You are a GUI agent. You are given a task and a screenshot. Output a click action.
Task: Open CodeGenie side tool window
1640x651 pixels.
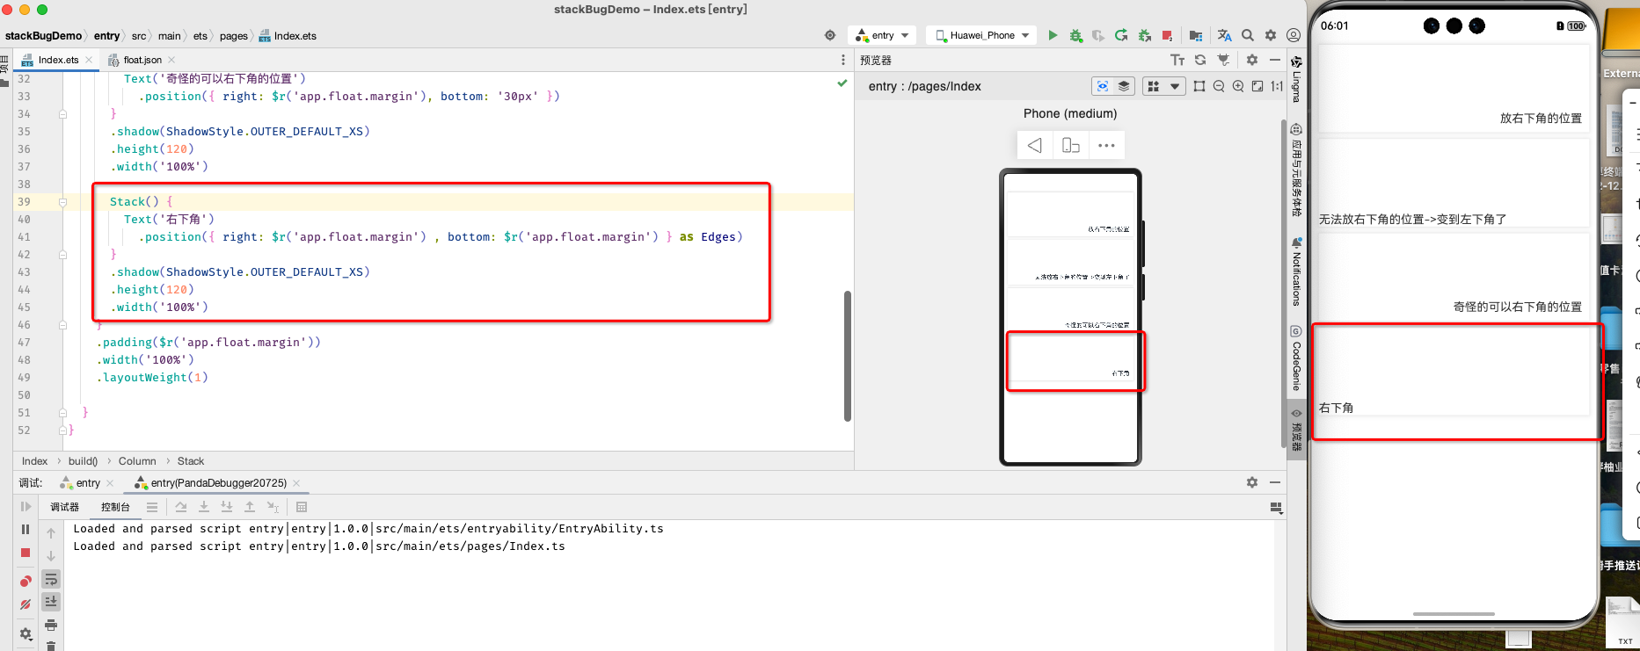1296,358
